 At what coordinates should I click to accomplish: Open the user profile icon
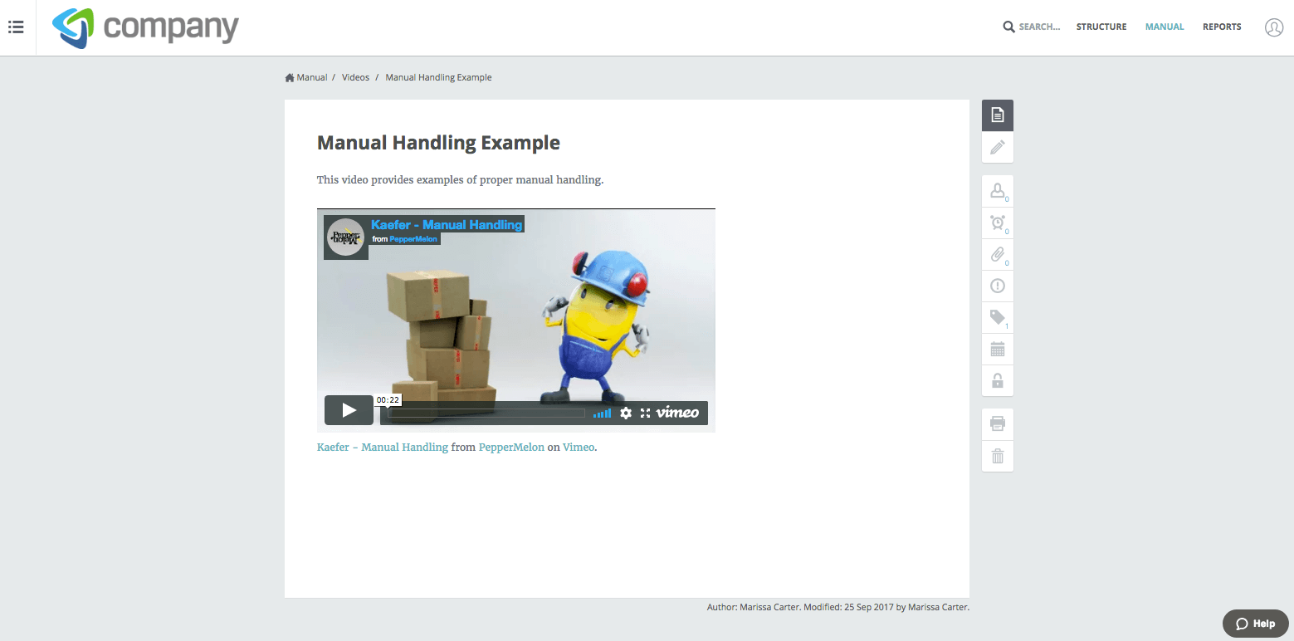pyautogui.click(x=1273, y=27)
